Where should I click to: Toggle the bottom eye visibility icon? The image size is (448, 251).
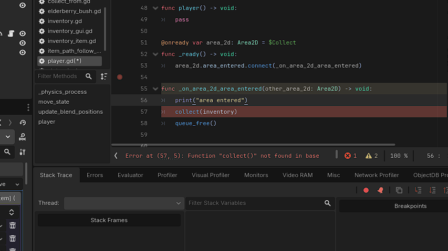[23, 52]
